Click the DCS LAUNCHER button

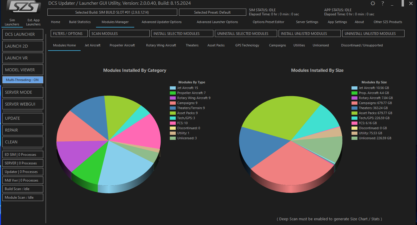[23, 34]
